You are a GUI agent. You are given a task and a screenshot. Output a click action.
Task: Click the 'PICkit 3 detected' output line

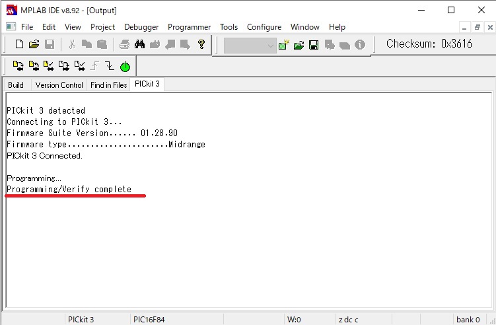pyautogui.click(x=46, y=110)
